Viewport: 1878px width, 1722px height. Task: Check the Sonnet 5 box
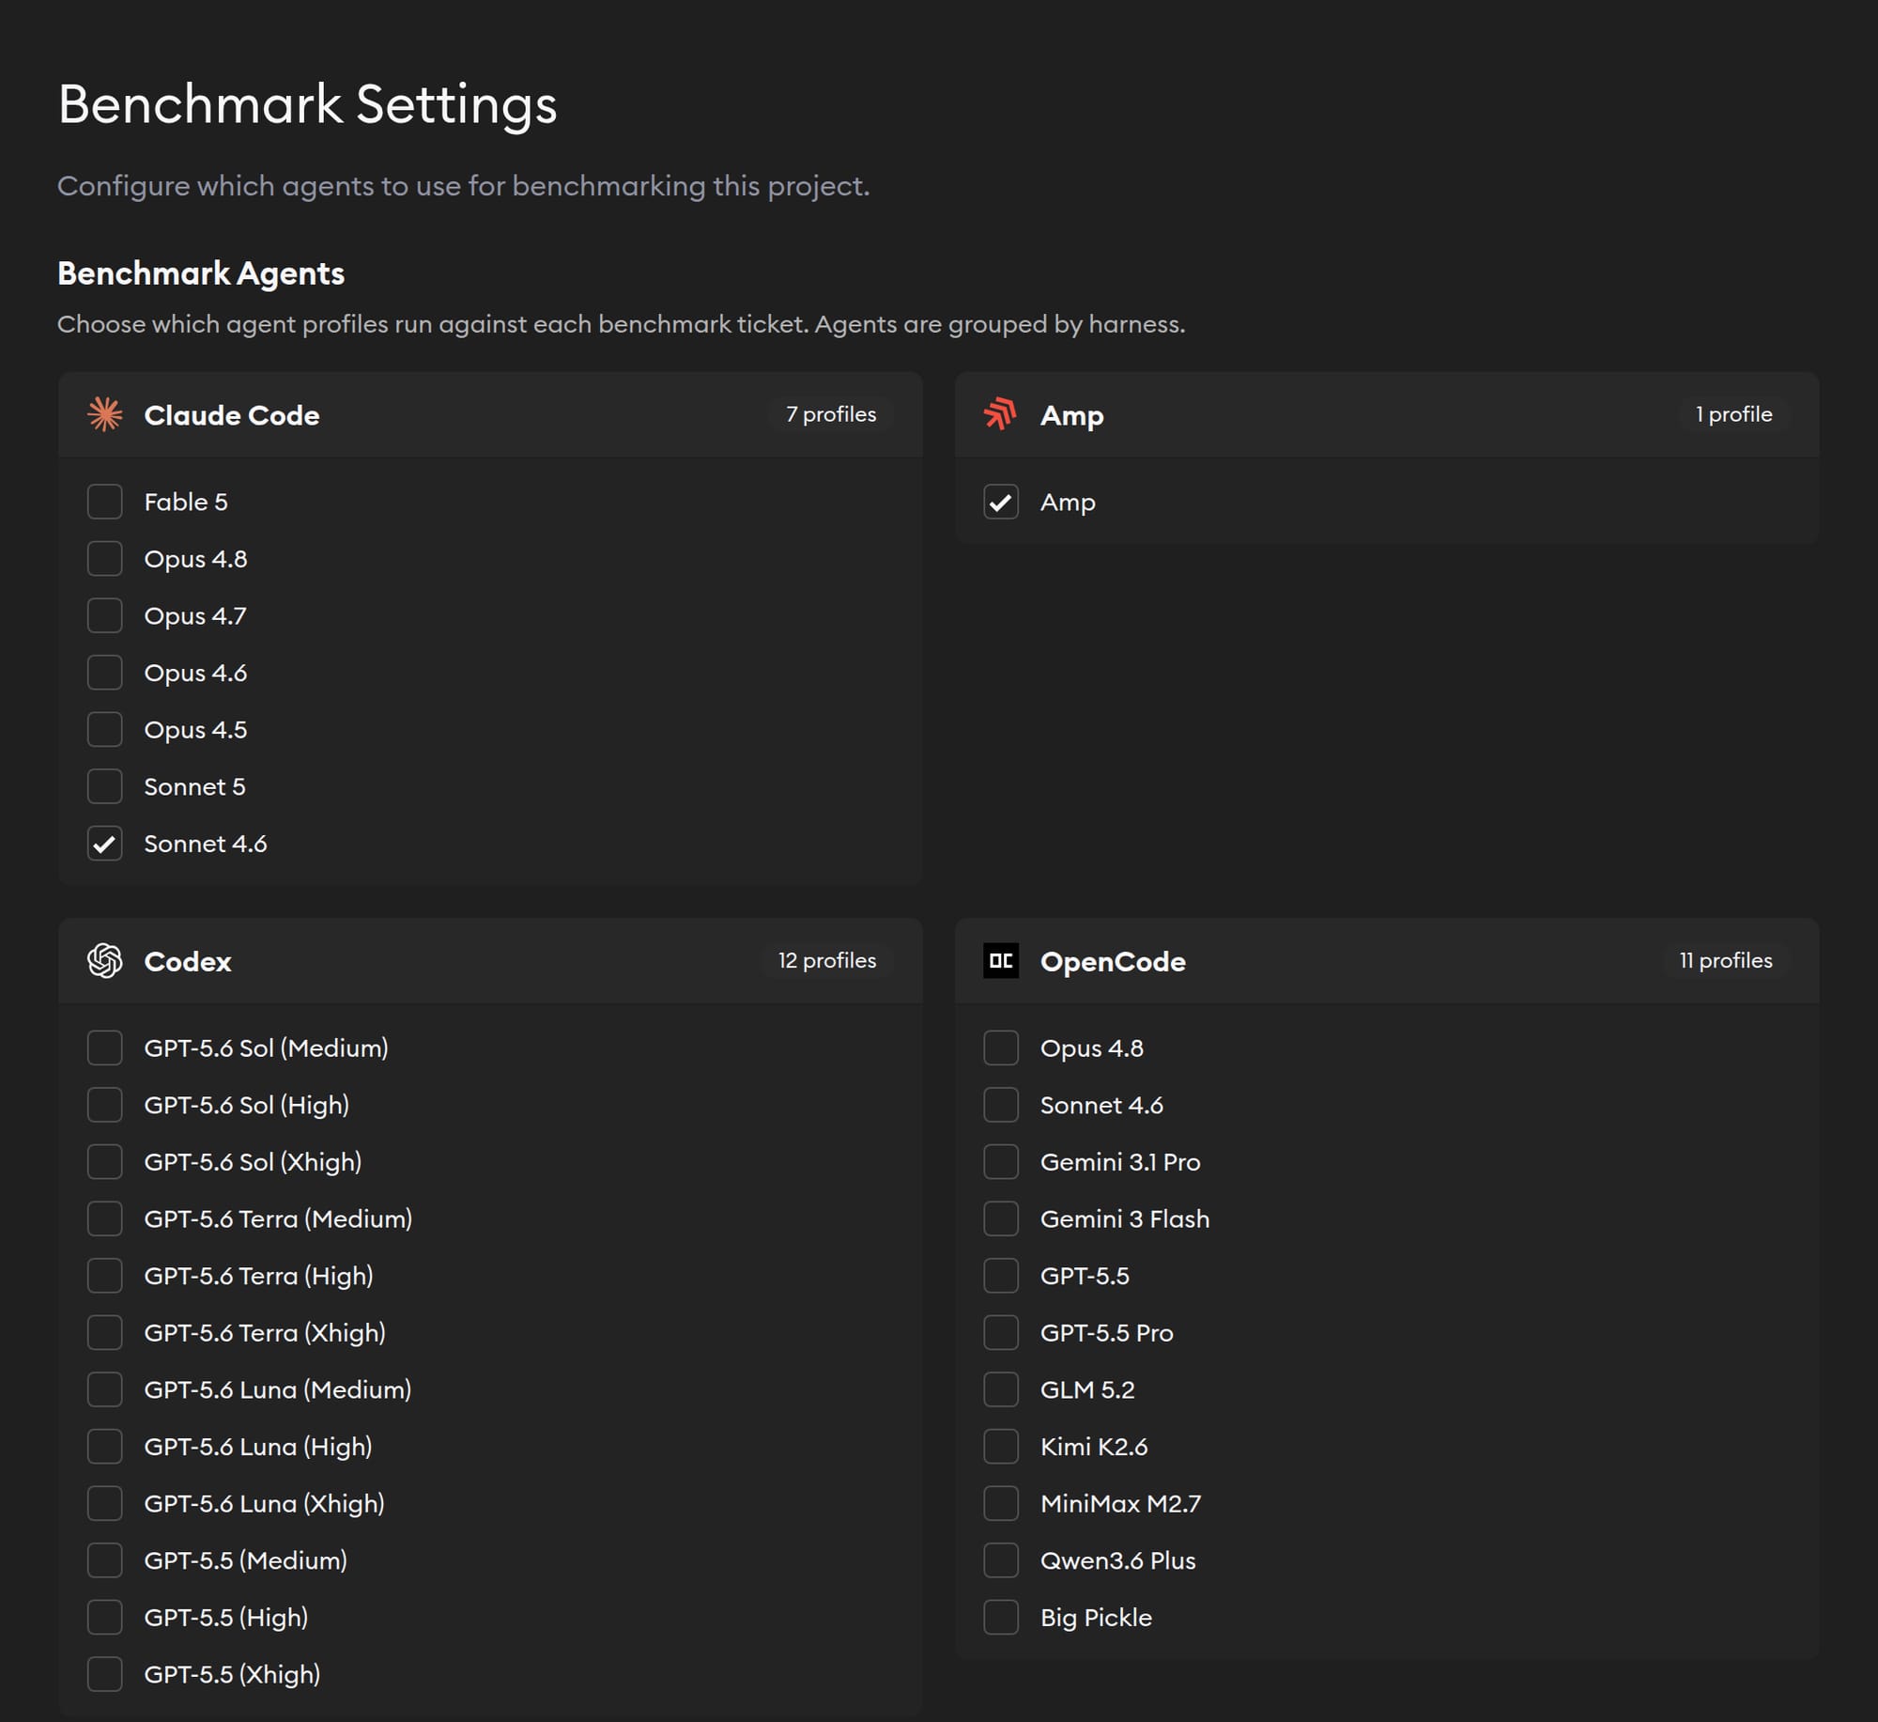[x=105, y=786]
